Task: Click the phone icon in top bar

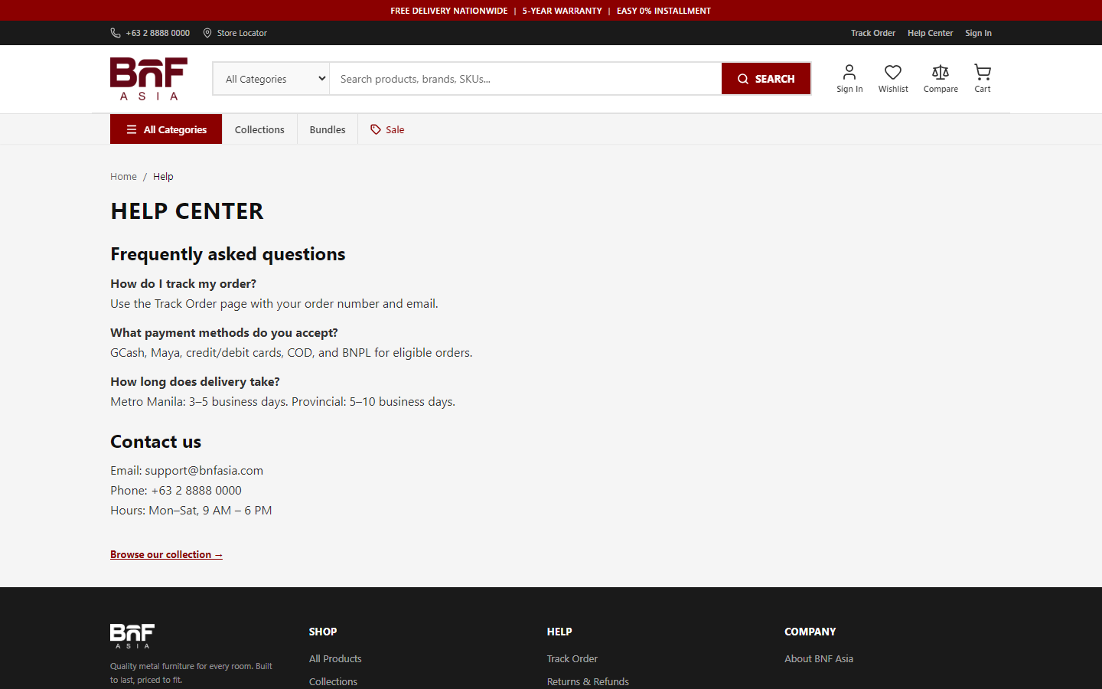Action: [116, 33]
